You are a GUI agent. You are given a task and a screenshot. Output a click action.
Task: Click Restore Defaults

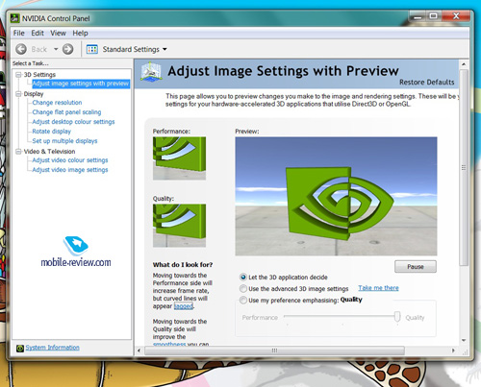tap(426, 83)
